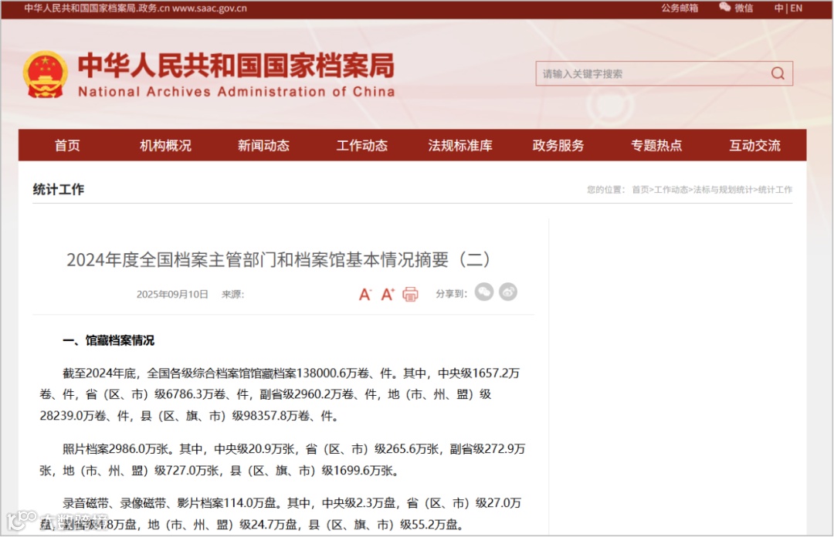Click the English title National Archives Administration of China
Screen dimensions: 834x537
[x=237, y=92]
